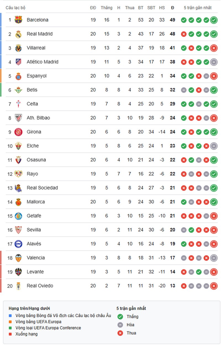Click the Real Madrid club logo
Image resolution: width=221 pixels, height=345 pixels.
point(18,34)
